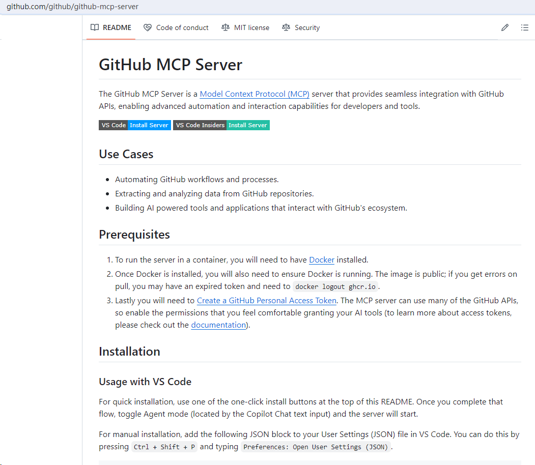This screenshot has height=465, width=535.
Task: Click the open book icon beside README
Action: pyautogui.click(x=94, y=27)
